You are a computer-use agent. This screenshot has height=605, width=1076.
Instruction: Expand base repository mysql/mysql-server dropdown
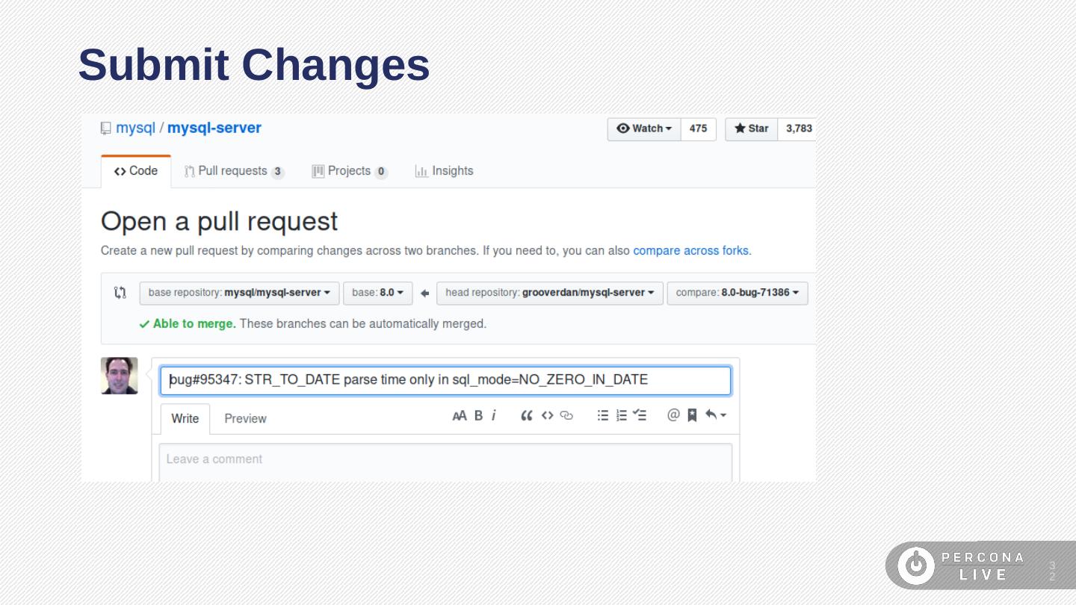coord(239,293)
